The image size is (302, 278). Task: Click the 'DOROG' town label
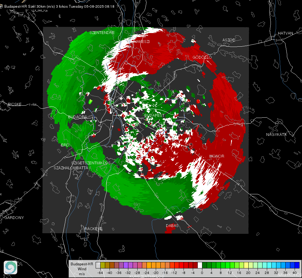[40, 11]
